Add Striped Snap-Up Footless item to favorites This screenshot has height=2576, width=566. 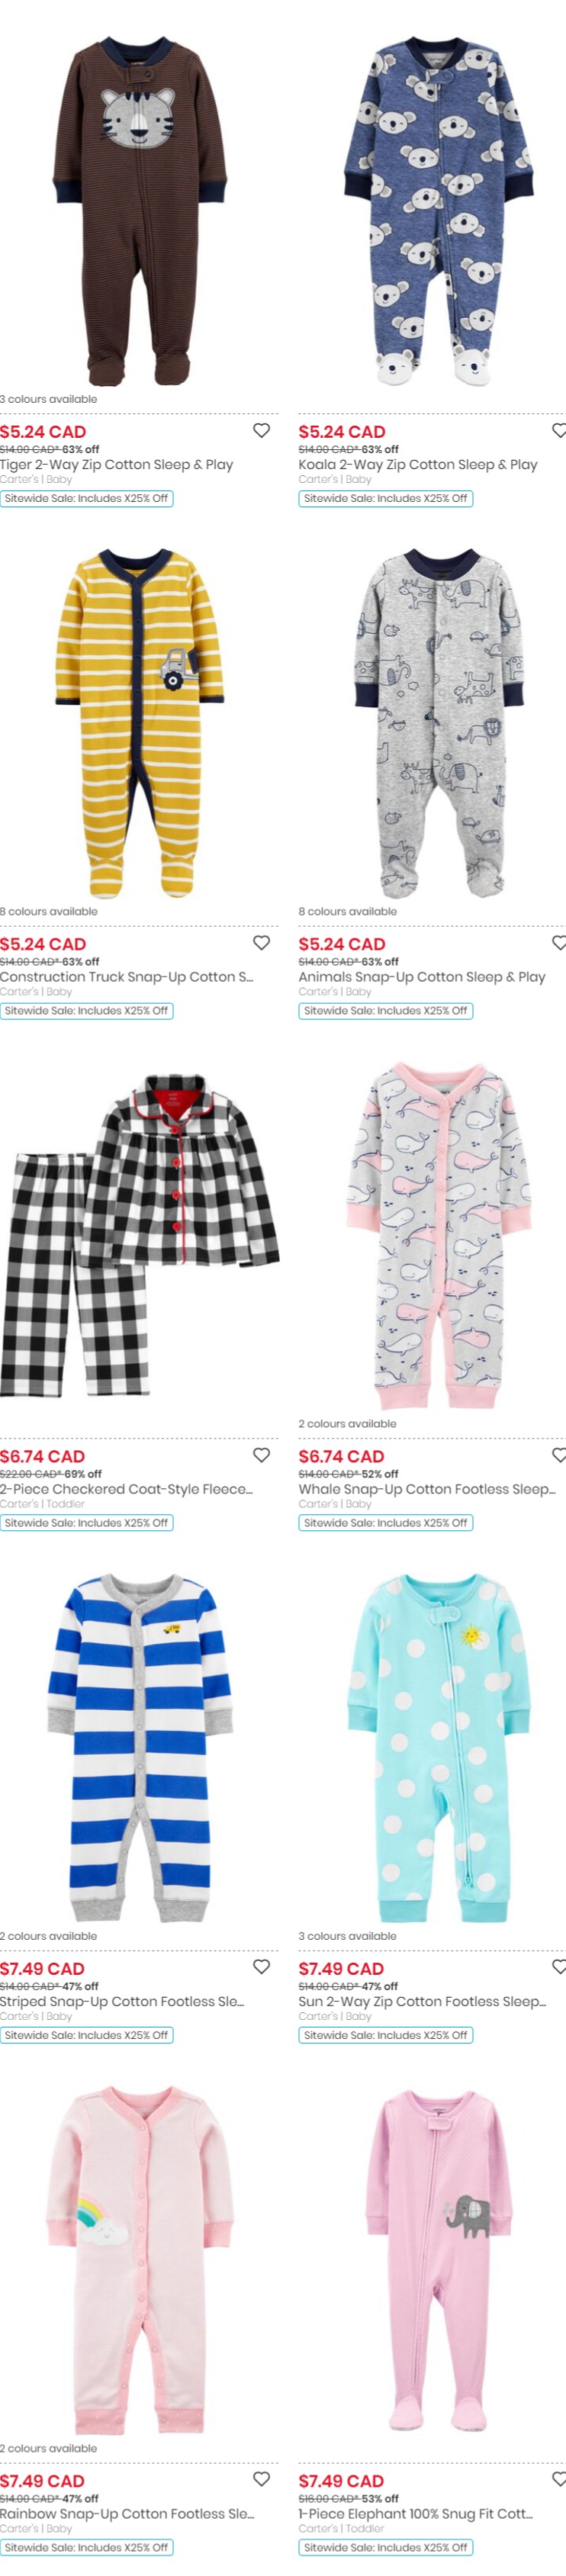(x=261, y=1966)
